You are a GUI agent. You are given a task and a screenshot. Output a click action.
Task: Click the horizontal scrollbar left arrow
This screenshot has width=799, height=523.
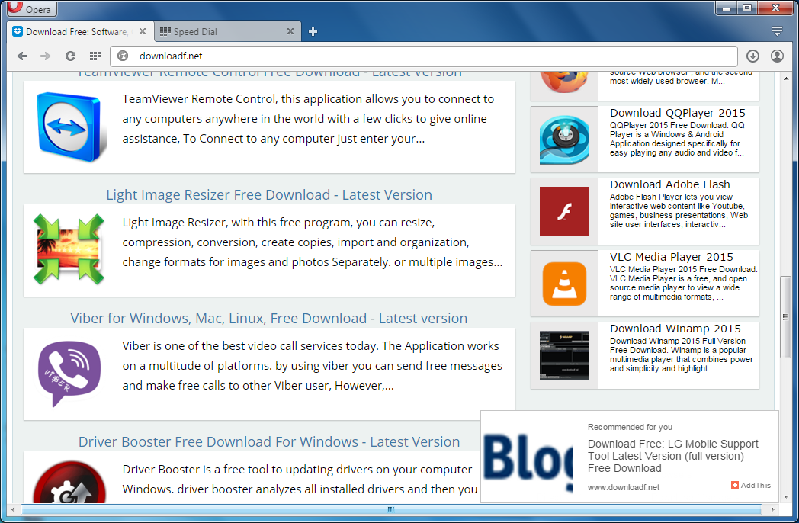pos(13,509)
